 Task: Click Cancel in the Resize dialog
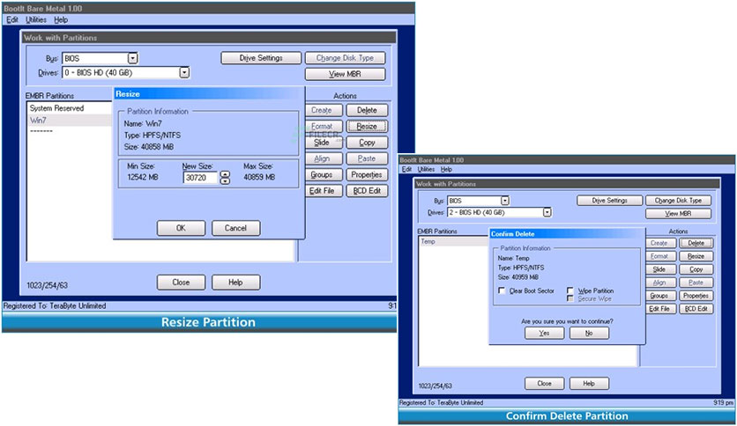tap(235, 228)
